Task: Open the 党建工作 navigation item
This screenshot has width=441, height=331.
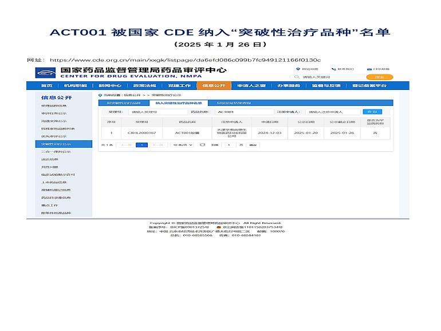Action: coord(179,85)
